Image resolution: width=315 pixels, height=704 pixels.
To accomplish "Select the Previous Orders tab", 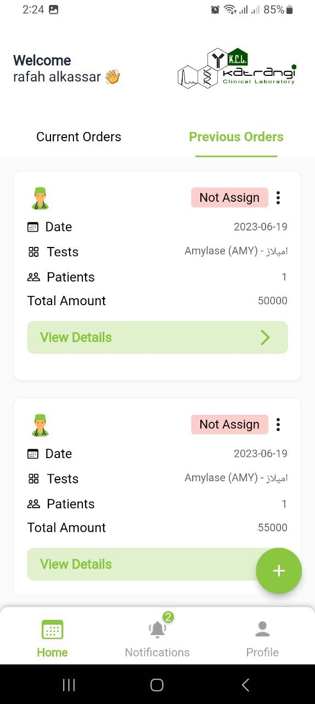I will click(x=236, y=137).
